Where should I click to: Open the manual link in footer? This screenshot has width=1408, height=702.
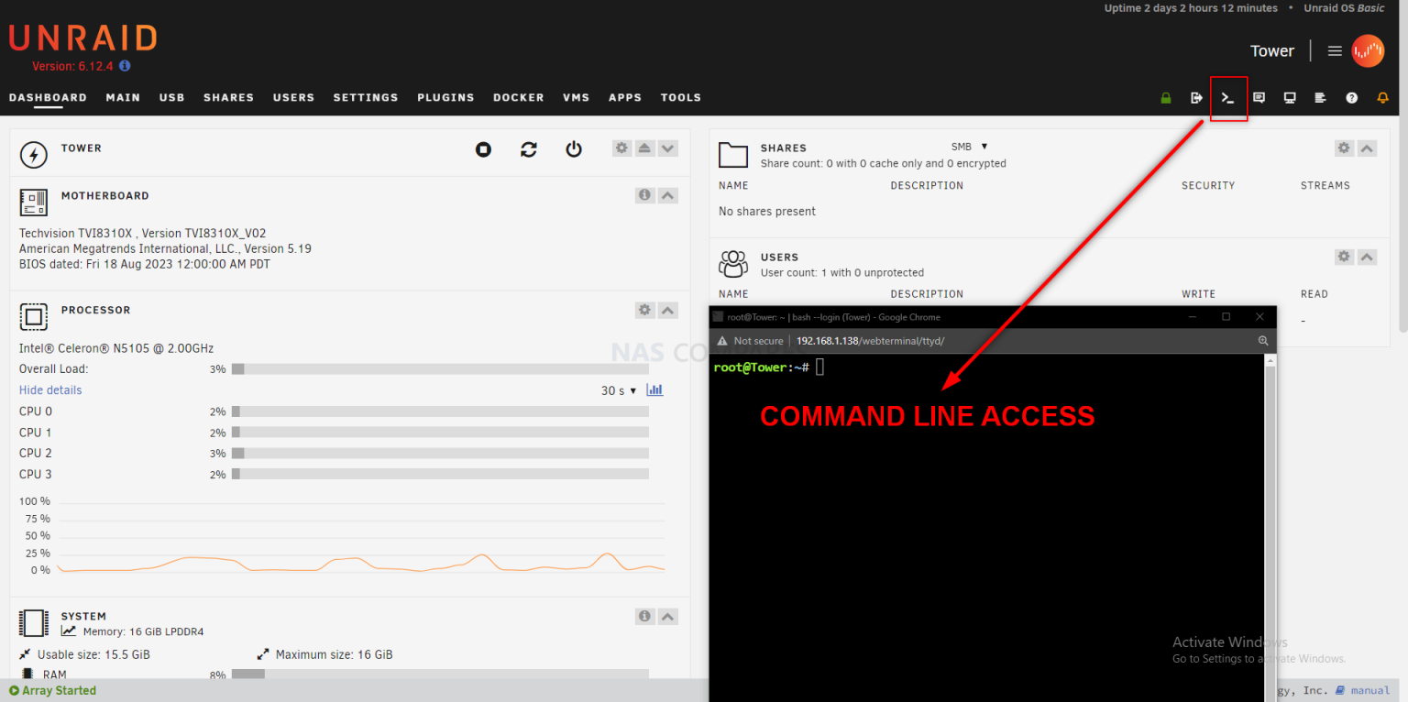1363,690
